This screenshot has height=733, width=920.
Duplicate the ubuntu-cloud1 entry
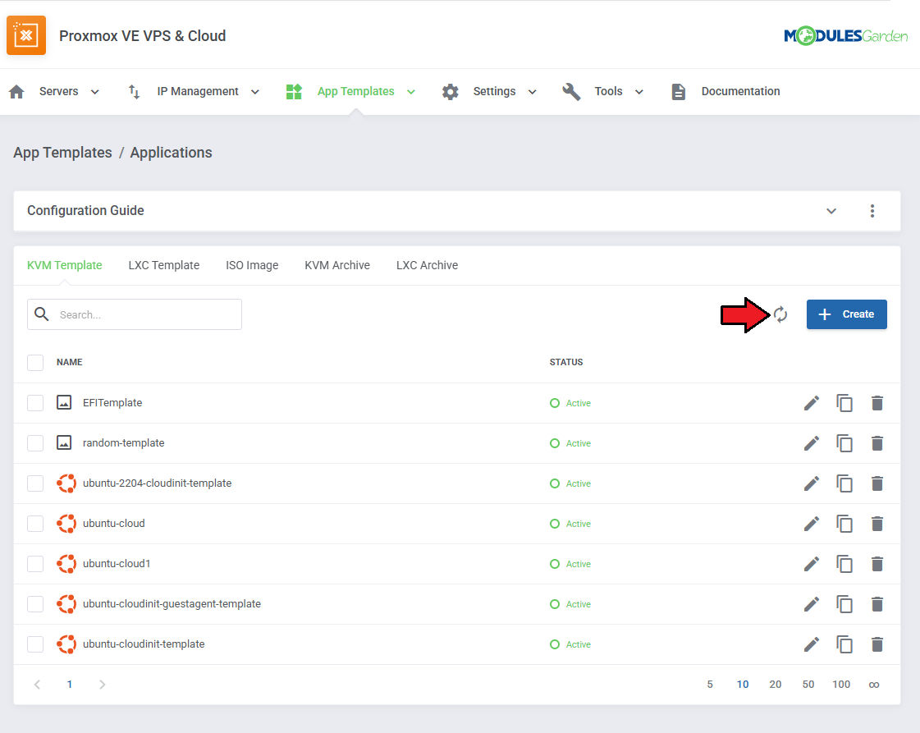(844, 564)
